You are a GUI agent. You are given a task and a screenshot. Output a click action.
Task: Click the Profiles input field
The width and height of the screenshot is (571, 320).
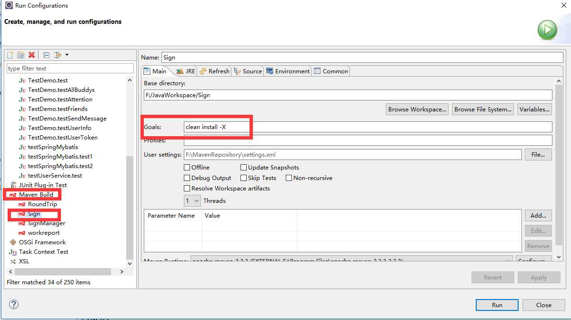point(368,140)
